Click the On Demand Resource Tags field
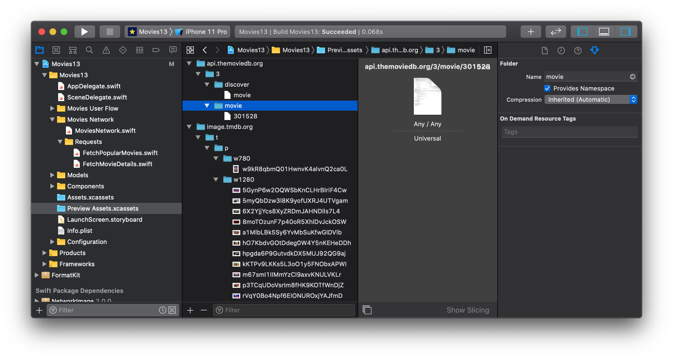 (x=569, y=132)
